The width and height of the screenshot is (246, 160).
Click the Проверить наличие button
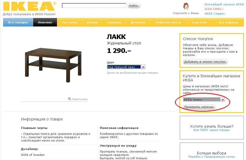coord(199,107)
